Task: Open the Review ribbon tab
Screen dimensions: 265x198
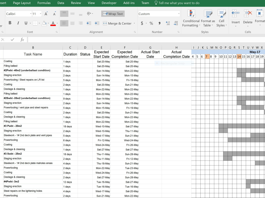Action: 76,3
